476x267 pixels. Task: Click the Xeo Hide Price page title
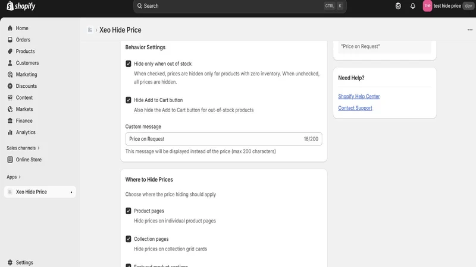(120, 30)
